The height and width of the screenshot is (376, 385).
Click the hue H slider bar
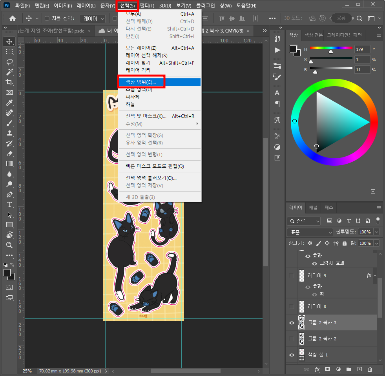(x=331, y=48)
